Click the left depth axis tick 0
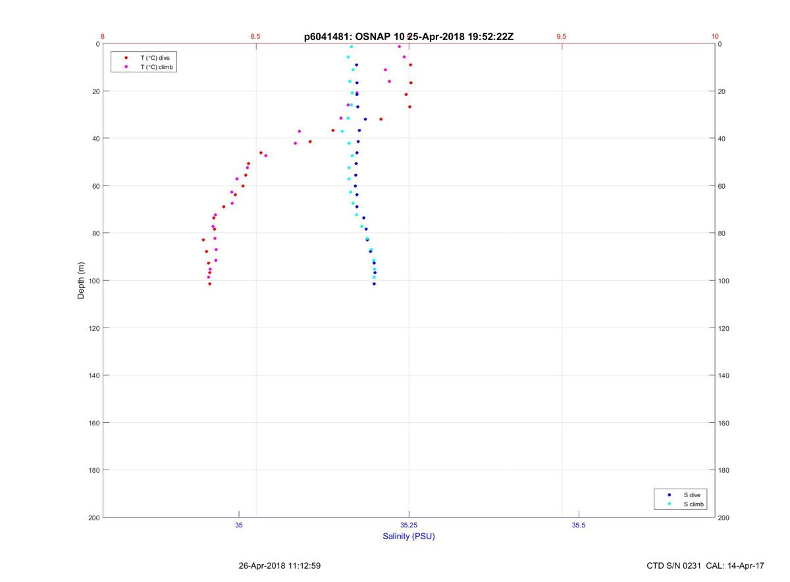Screen dimensions: 790x582 point(97,44)
